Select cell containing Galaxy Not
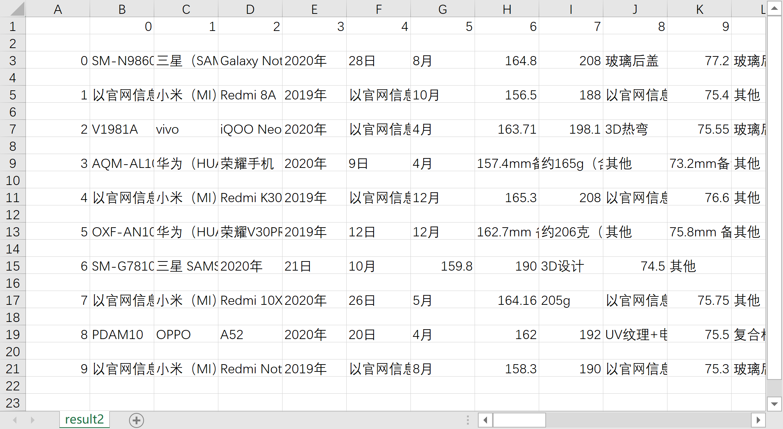 (250, 61)
